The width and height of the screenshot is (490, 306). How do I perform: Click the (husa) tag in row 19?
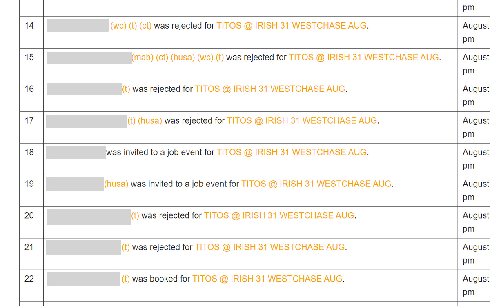116,184
